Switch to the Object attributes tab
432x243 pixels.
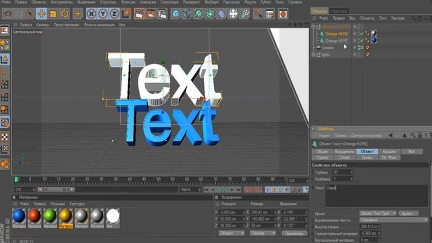367,151
